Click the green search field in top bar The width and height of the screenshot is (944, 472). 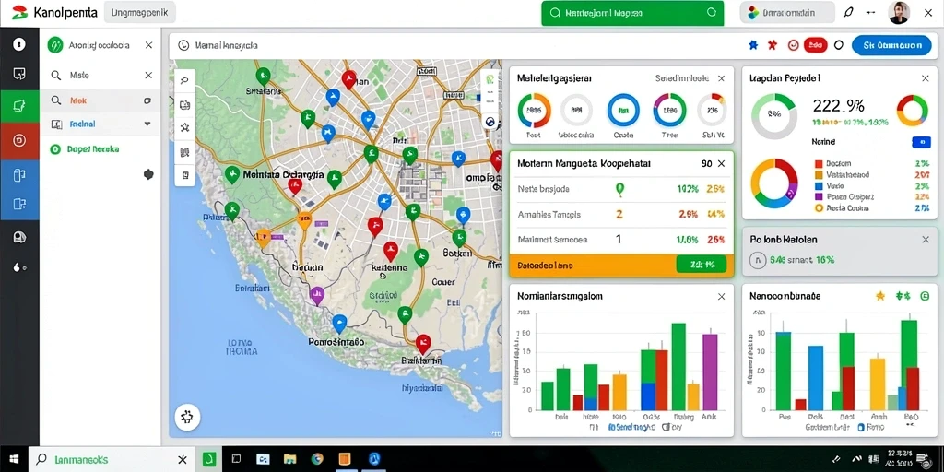(632, 13)
